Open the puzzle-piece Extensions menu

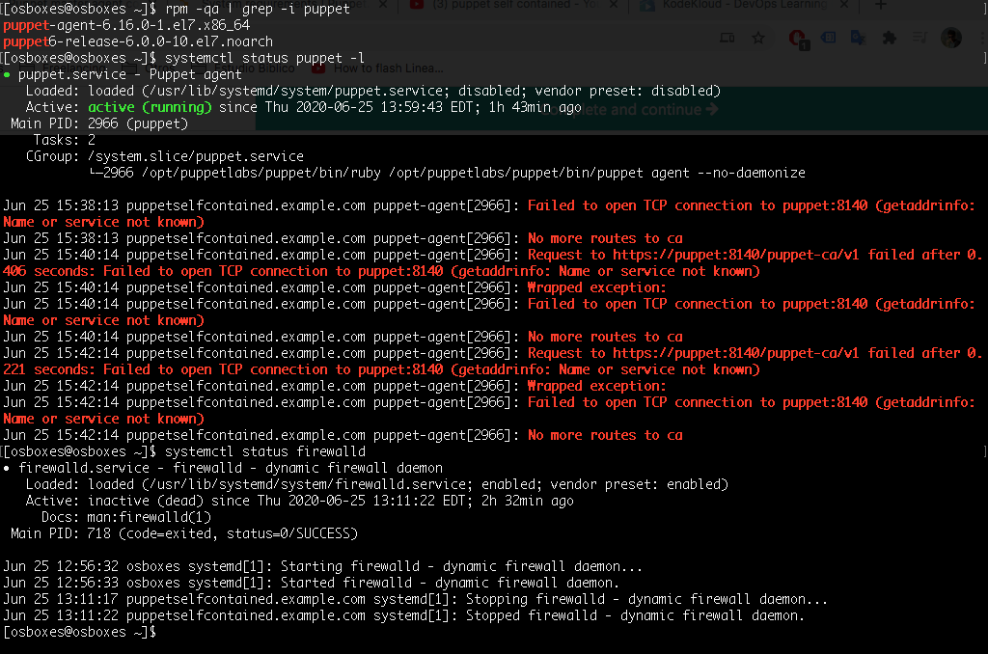tap(889, 39)
